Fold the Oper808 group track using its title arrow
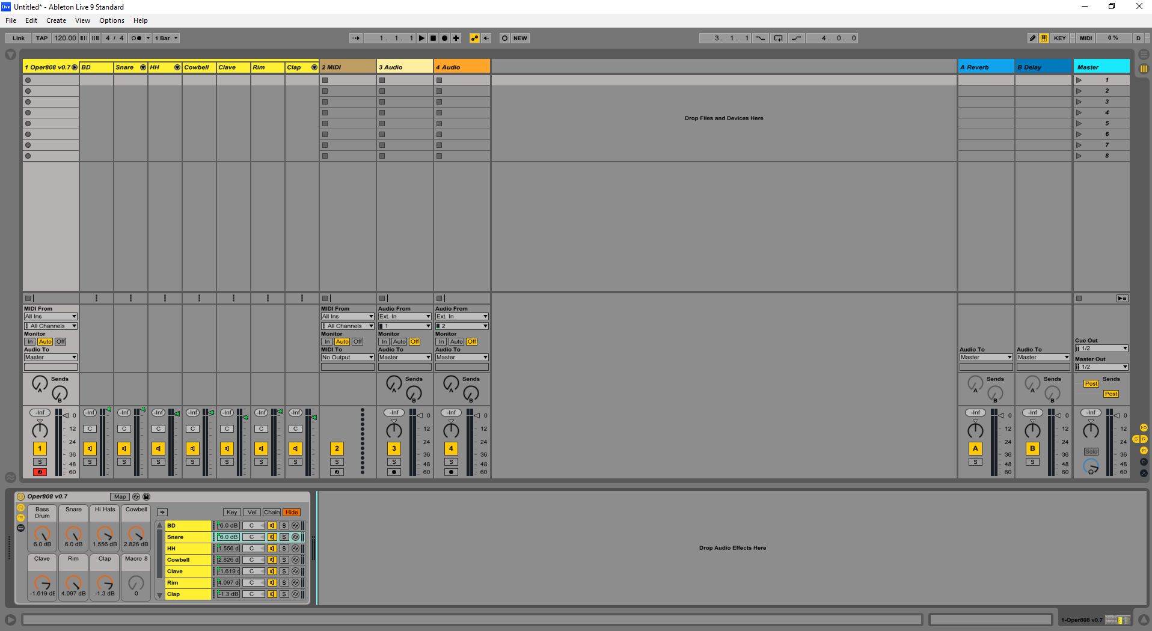Screen dimensions: 1152x631 pos(75,67)
